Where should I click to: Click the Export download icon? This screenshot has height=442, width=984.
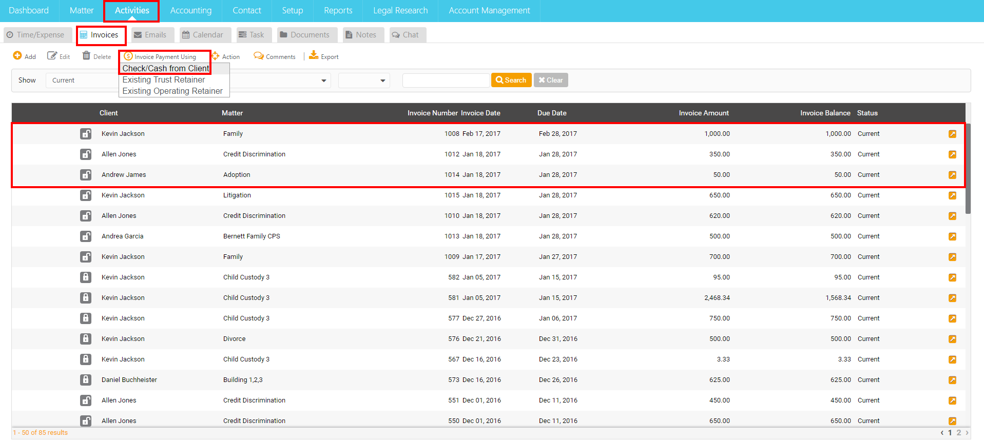tap(314, 55)
